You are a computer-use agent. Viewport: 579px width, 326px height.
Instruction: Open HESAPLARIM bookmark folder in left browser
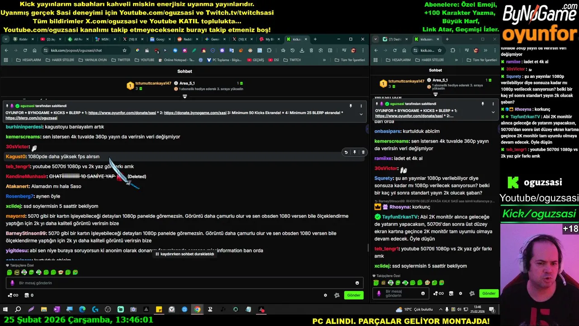[28, 60]
